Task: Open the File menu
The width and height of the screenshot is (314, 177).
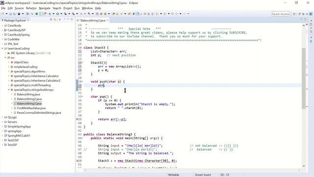Action: pos(3,8)
